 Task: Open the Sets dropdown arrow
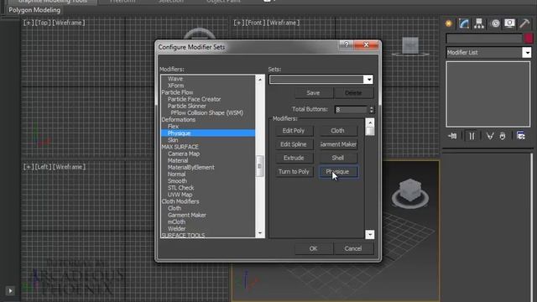click(x=368, y=80)
